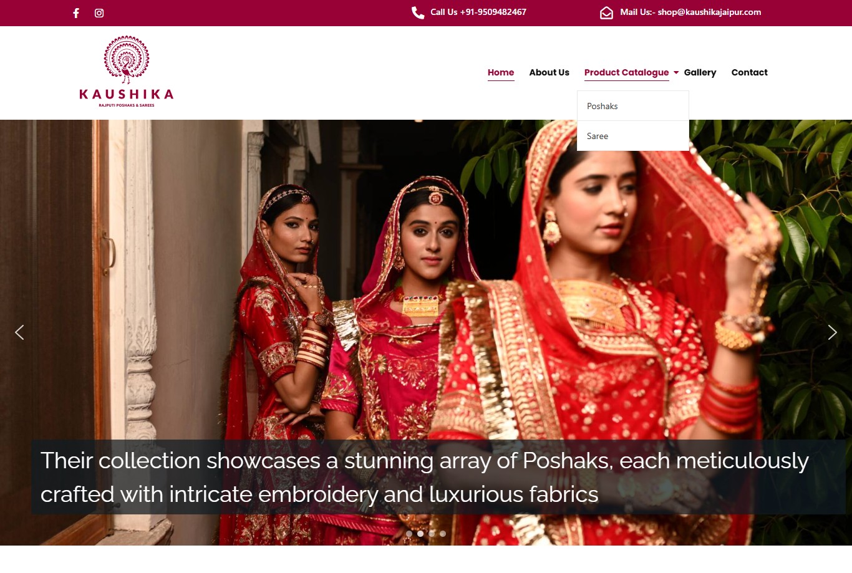Select the fourth slider dot

coord(443,534)
